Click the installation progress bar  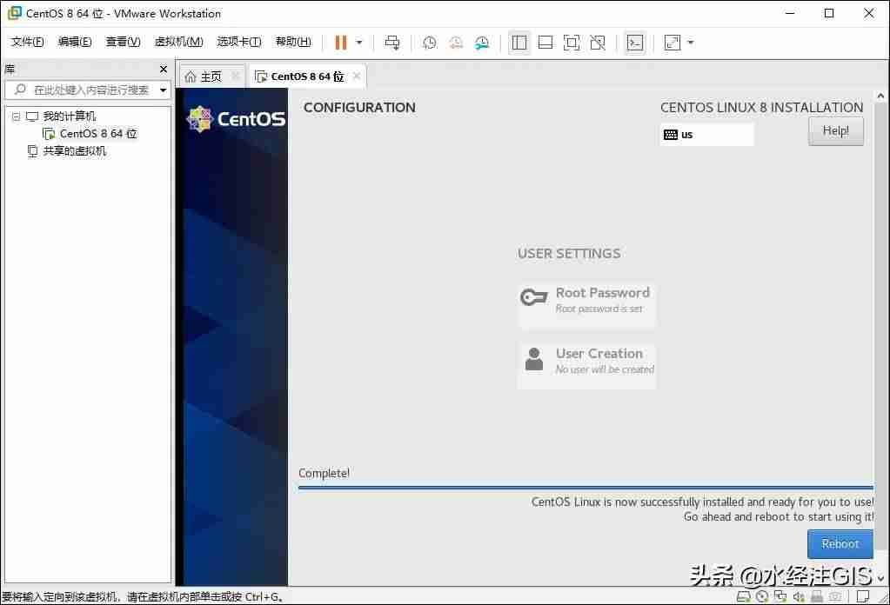coord(586,488)
